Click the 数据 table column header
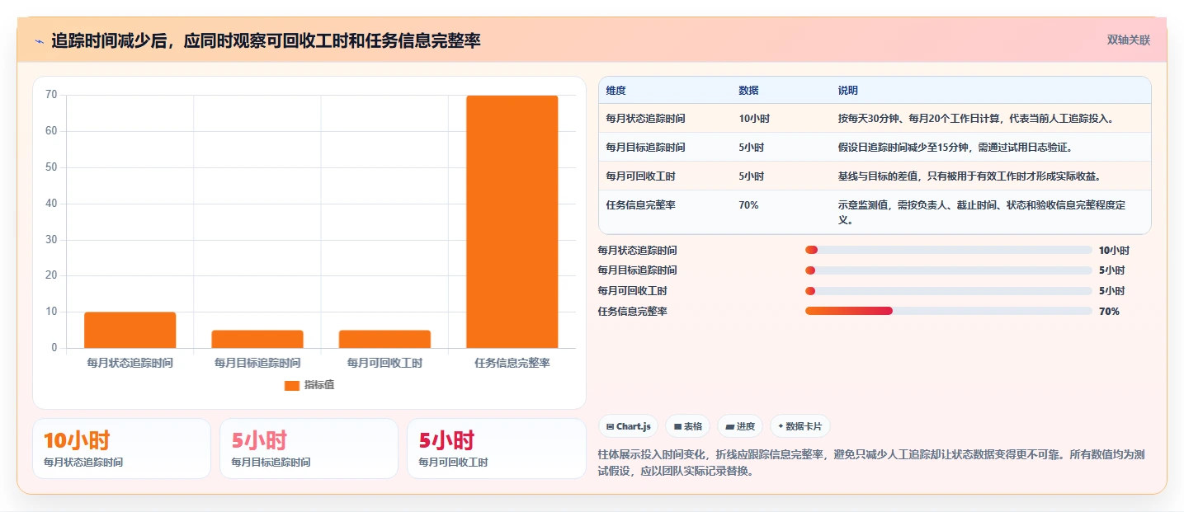Viewport: 1184px width, 512px height. (x=748, y=91)
